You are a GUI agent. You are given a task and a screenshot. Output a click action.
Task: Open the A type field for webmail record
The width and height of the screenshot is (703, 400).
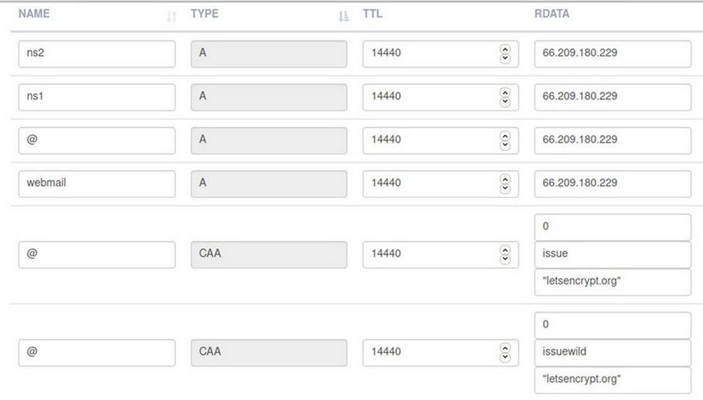pyautogui.click(x=269, y=183)
